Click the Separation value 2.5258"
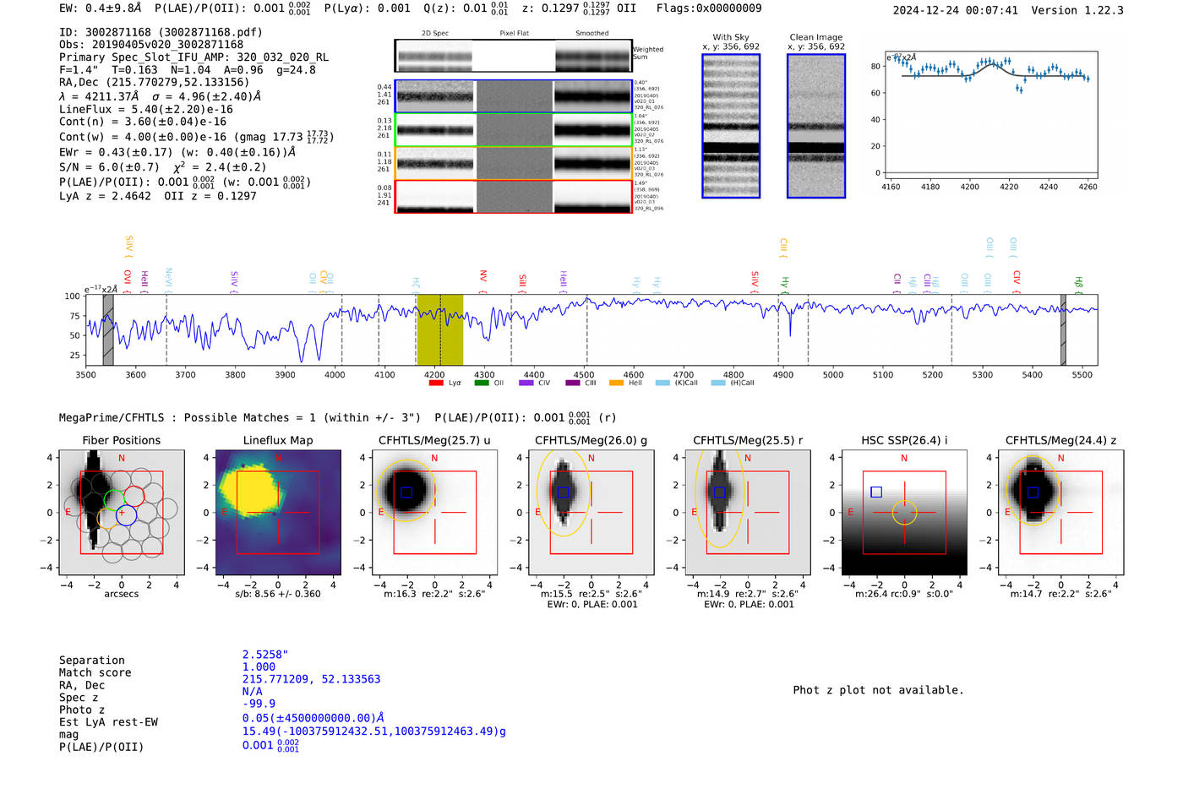 tap(265, 655)
